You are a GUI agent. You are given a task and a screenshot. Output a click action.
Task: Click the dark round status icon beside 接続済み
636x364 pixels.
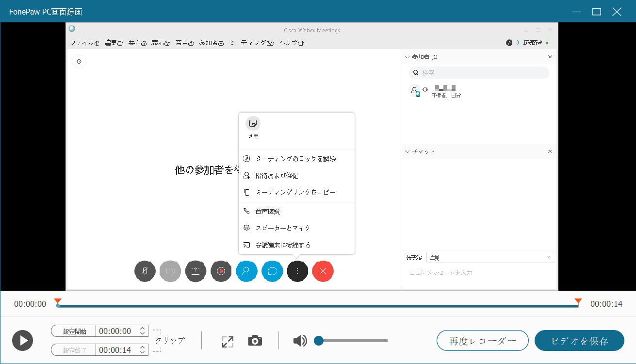pos(509,43)
